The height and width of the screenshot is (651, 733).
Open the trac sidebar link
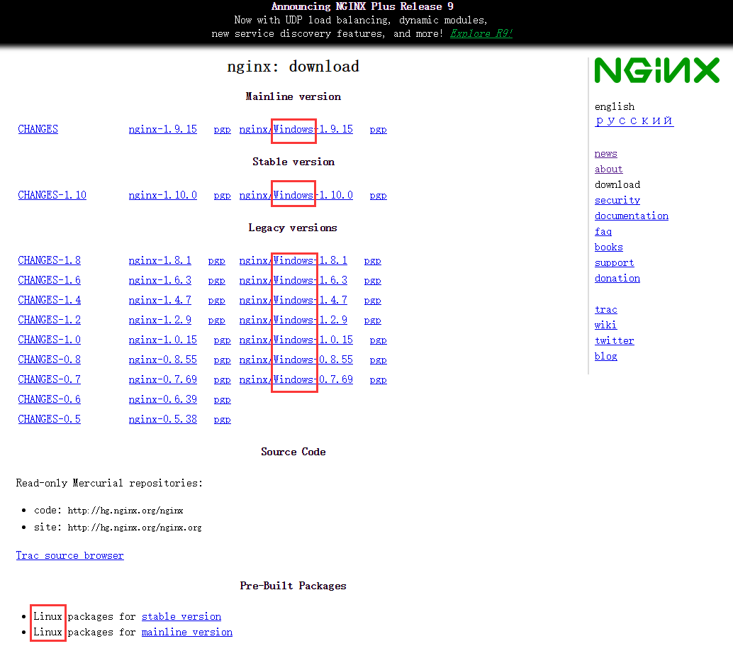(x=606, y=310)
